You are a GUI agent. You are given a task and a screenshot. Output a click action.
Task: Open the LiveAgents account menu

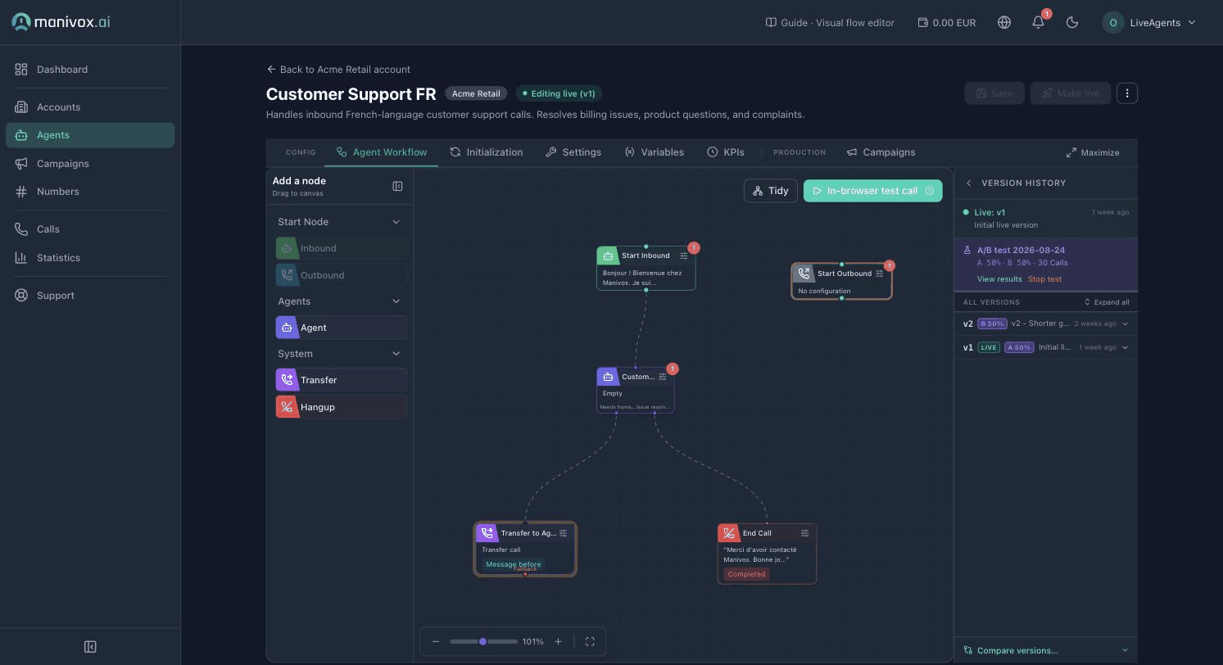[1149, 22]
